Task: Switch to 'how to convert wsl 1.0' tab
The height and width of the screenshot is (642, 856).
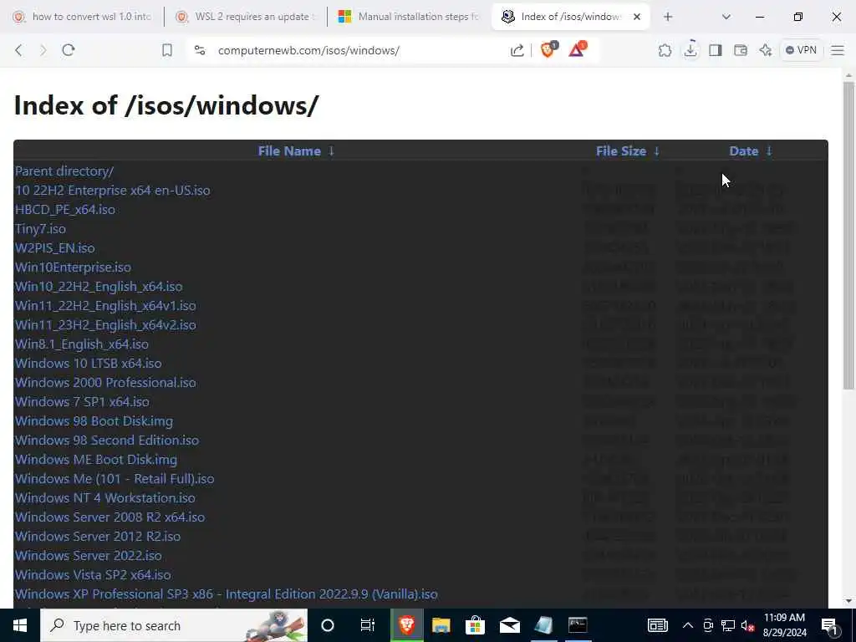Action: pyautogui.click(x=82, y=17)
